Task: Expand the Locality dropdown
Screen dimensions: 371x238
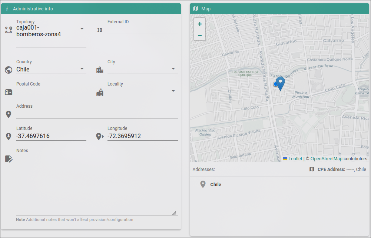Action: tap(173, 91)
